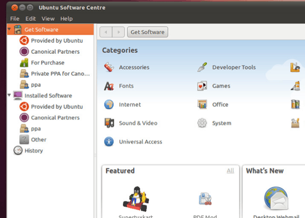Open Universal Access via its blue figure icon
The image size is (305, 218).
pos(109,142)
